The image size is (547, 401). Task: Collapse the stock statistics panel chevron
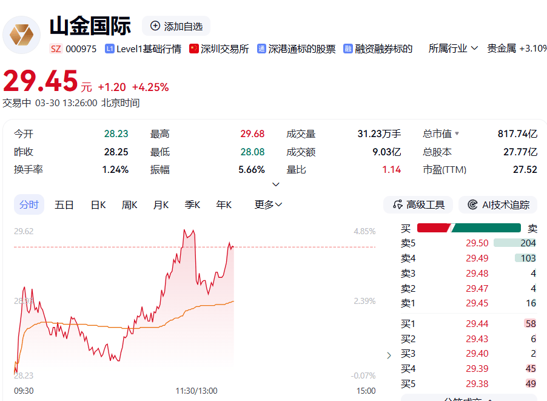(276, 184)
